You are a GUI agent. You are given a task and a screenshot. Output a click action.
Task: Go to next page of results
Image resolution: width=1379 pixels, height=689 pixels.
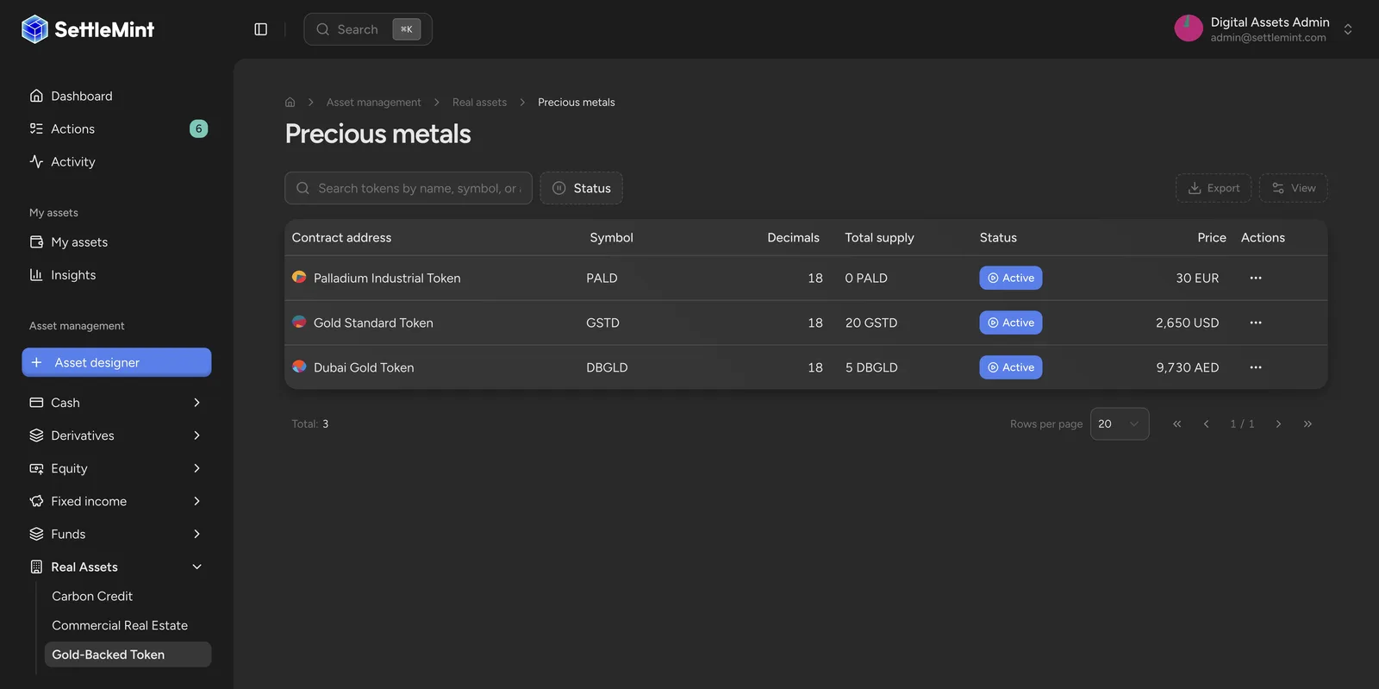(1278, 424)
